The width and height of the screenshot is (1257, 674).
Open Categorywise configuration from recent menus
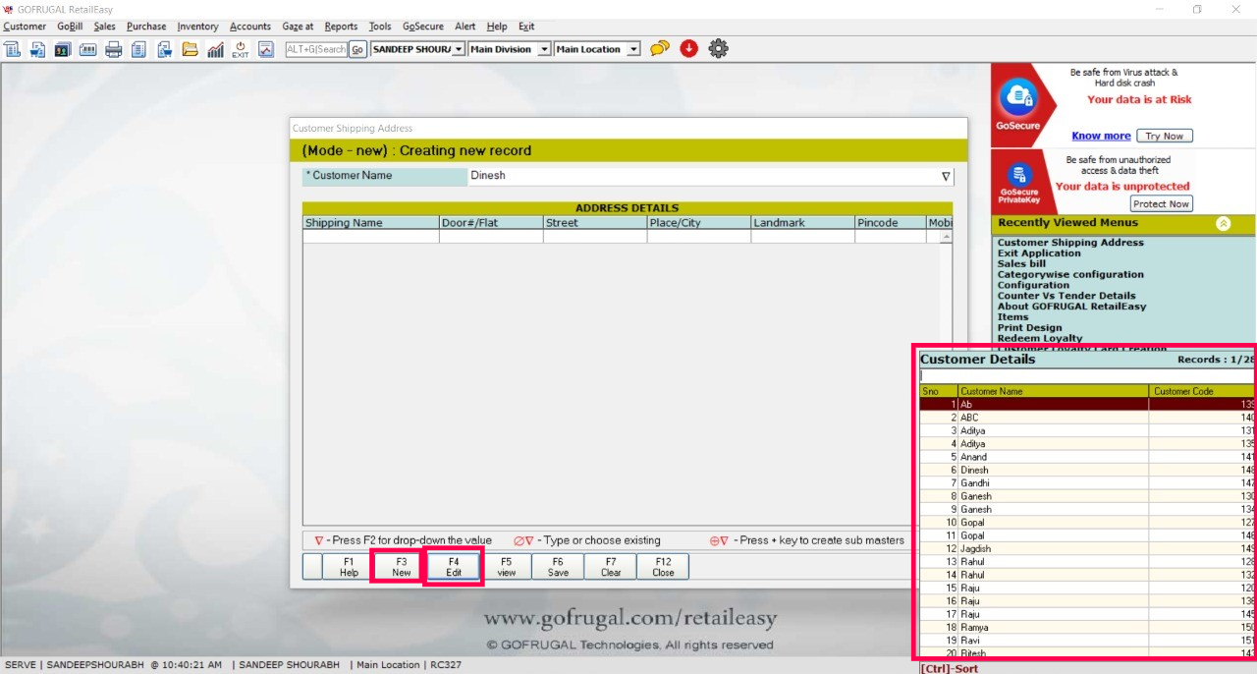tap(1070, 274)
